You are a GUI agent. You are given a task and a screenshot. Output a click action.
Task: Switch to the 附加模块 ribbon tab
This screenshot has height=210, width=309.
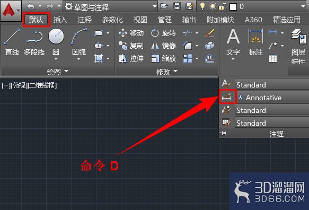coord(220,20)
